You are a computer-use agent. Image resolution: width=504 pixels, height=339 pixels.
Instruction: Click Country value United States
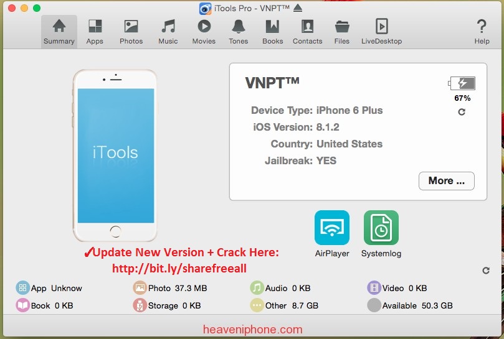pyautogui.click(x=349, y=144)
